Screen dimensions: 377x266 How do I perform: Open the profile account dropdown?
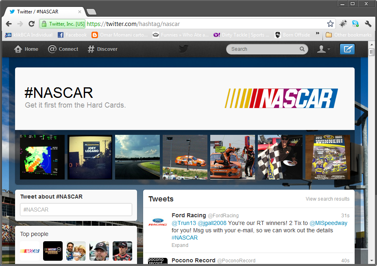[x=323, y=49]
